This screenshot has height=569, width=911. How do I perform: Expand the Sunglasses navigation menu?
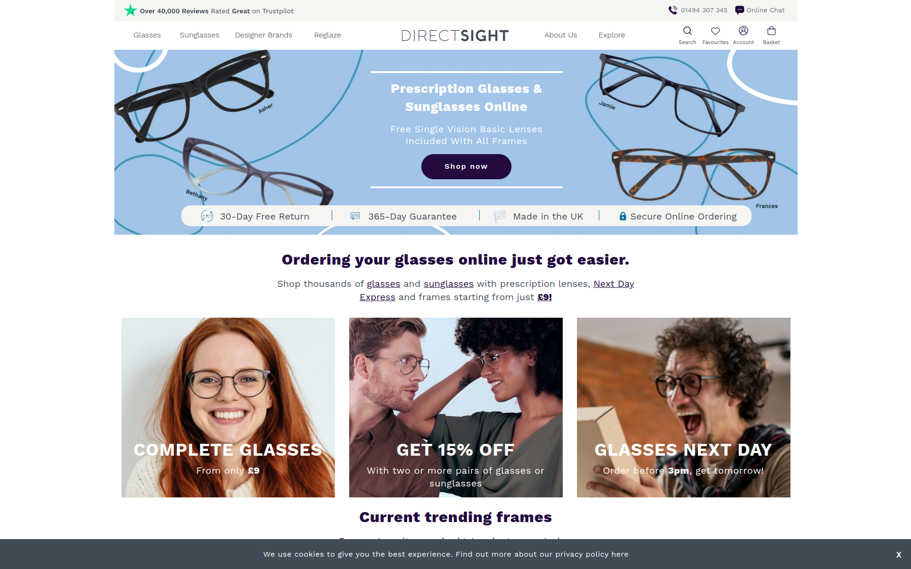(199, 35)
